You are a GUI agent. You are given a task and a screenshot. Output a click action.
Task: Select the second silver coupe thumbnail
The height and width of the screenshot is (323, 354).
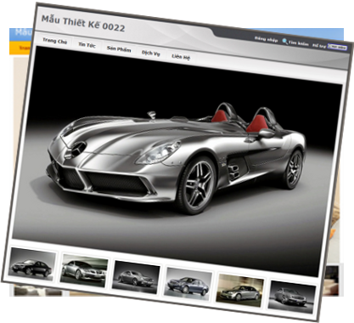(84, 270)
